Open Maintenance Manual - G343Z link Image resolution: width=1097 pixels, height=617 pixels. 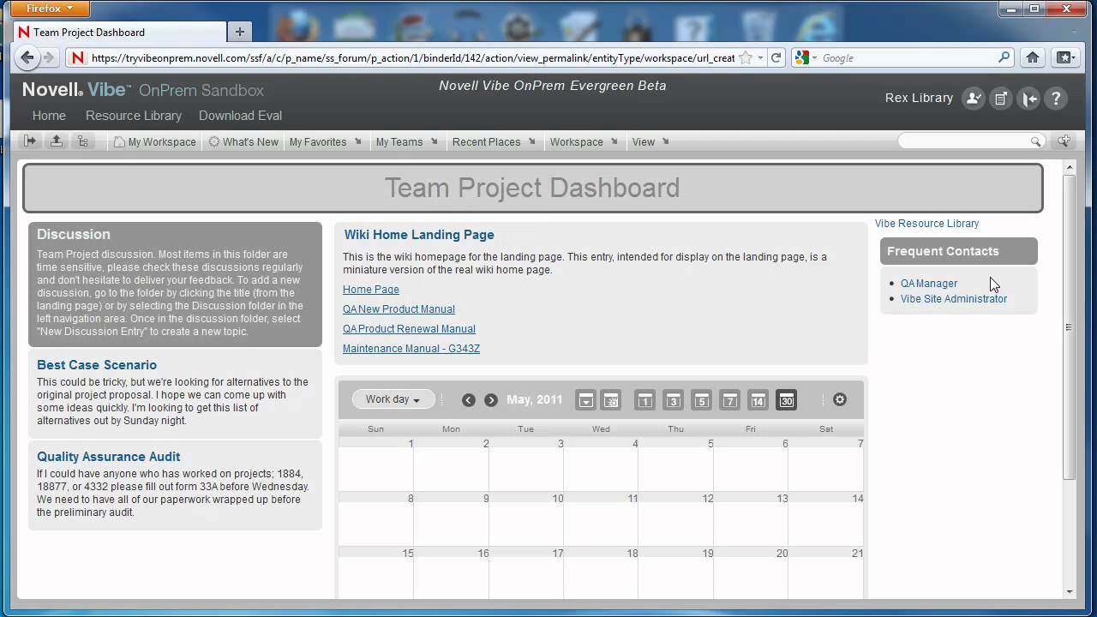[x=411, y=349]
